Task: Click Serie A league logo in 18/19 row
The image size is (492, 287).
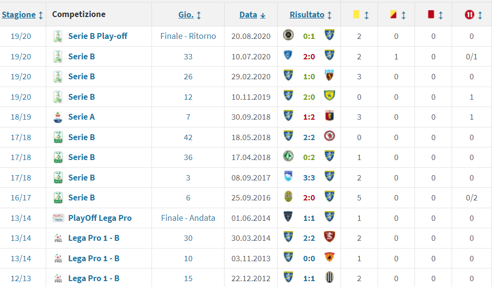Action: pyautogui.click(x=58, y=117)
